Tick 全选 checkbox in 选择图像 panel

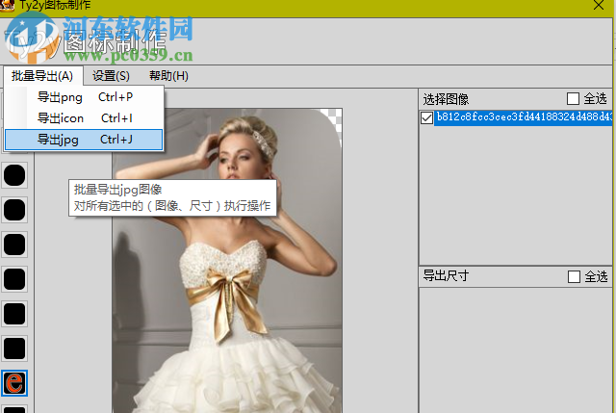(573, 98)
